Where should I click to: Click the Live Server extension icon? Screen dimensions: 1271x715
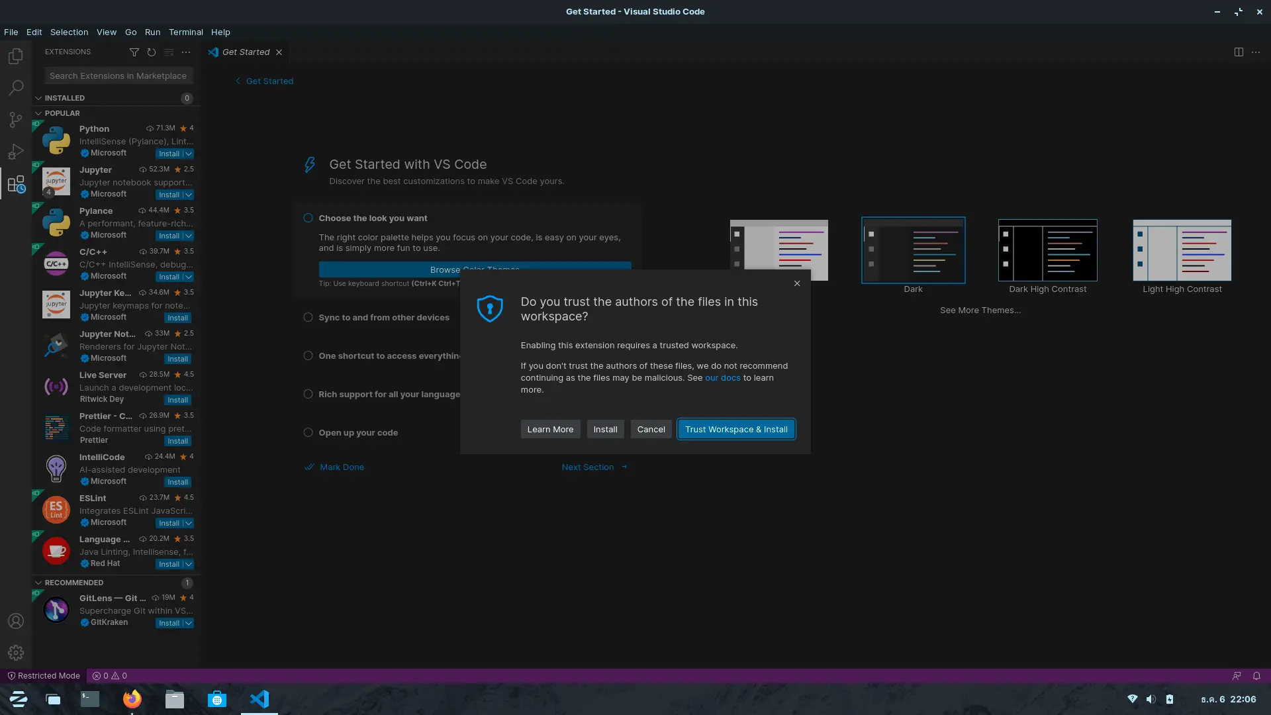point(56,387)
